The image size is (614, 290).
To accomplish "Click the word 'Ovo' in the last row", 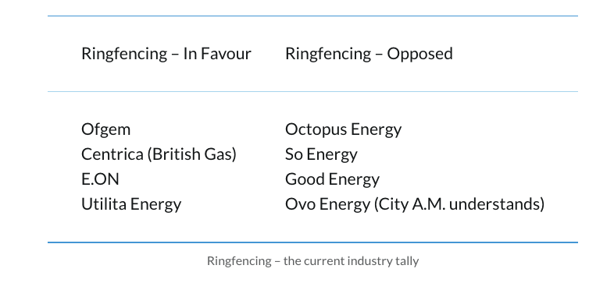I will point(300,204).
